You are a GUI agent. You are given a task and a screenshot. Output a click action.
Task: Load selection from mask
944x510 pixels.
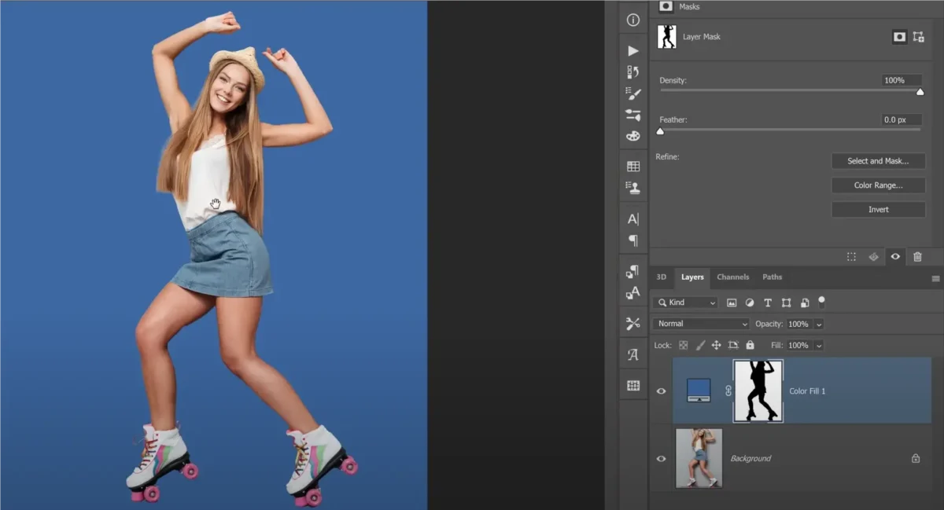pos(851,257)
